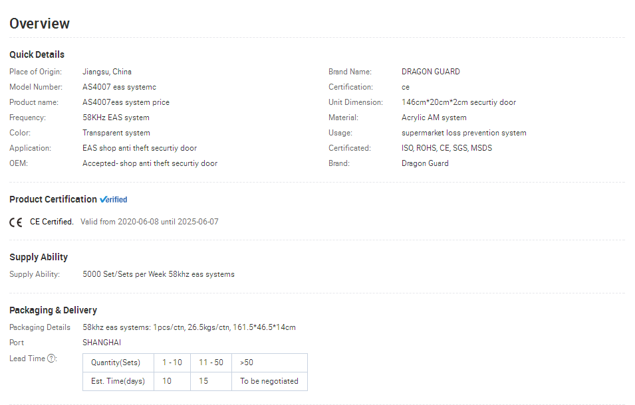Image resolution: width=635 pixels, height=405 pixels.
Task: Click the 'AS4007eas system price' product name
Action: (126, 102)
